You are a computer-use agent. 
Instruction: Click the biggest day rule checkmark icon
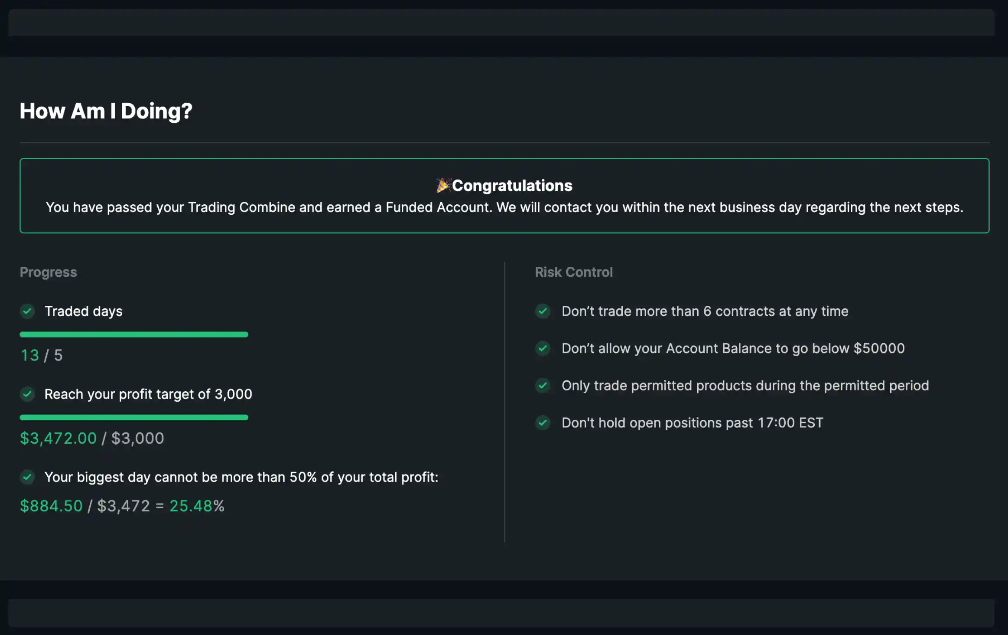[27, 477]
